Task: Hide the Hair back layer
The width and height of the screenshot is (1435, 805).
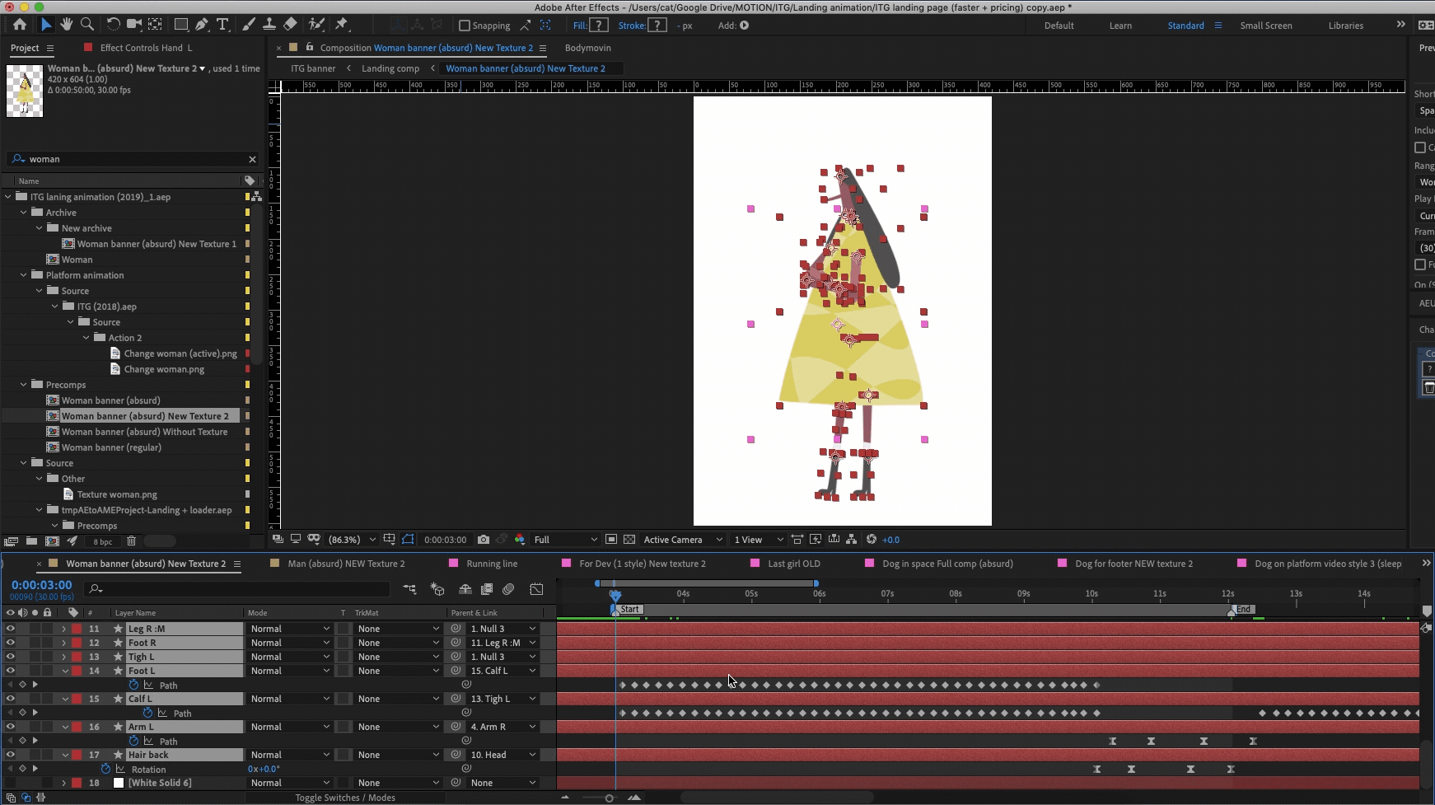Action: pyautogui.click(x=10, y=755)
